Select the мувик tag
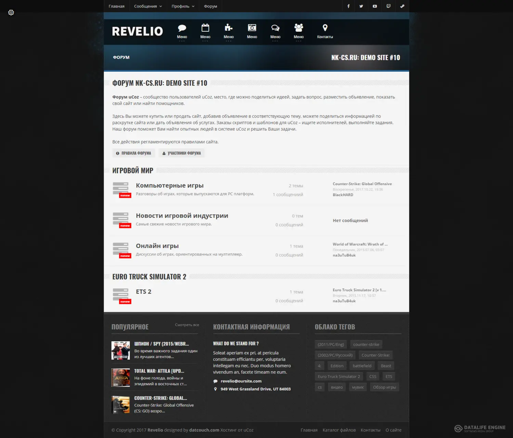This screenshot has height=438, width=513. pos(358,387)
